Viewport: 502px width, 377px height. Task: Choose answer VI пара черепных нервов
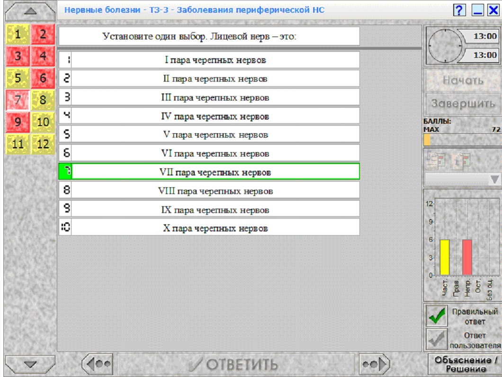[209, 154]
